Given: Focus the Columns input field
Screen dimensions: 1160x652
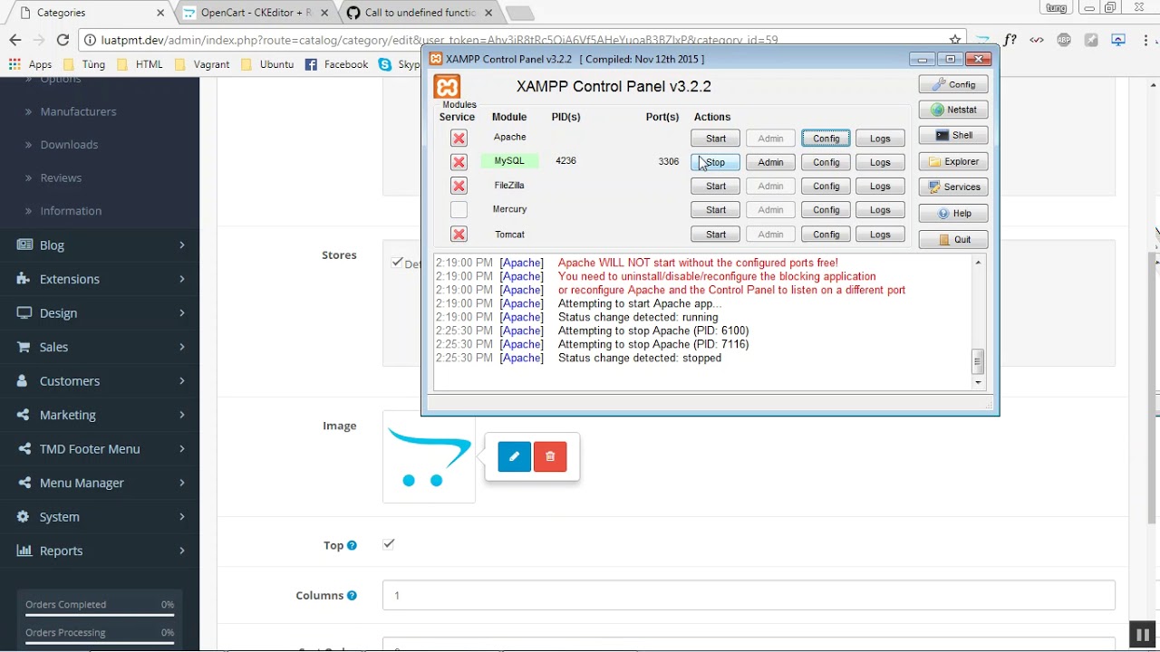Looking at the screenshot, I should (x=749, y=595).
